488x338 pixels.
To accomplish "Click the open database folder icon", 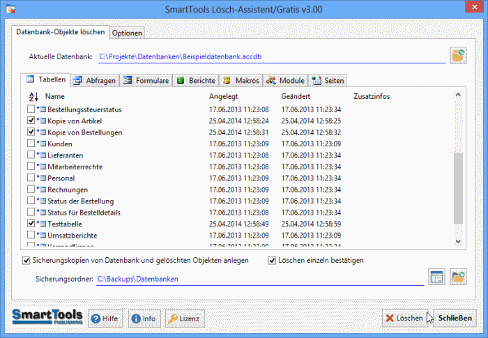I will pyautogui.click(x=458, y=56).
